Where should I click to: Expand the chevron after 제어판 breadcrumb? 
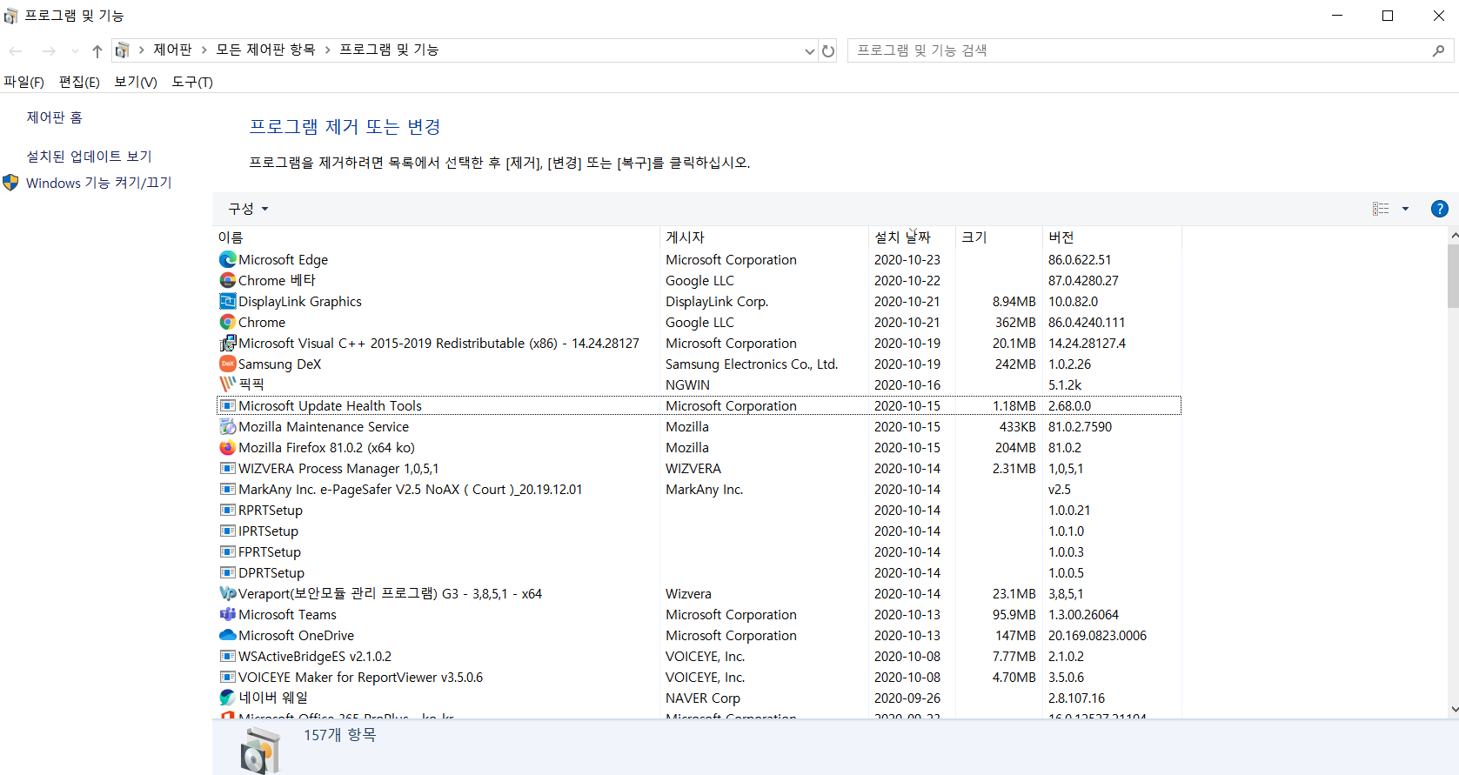[204, 50]
